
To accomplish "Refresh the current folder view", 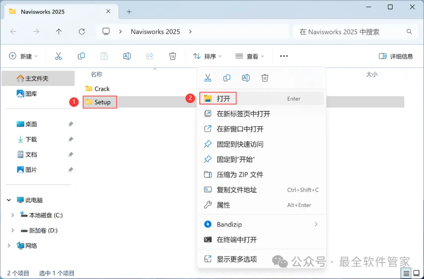I will (x=82, y=32).
